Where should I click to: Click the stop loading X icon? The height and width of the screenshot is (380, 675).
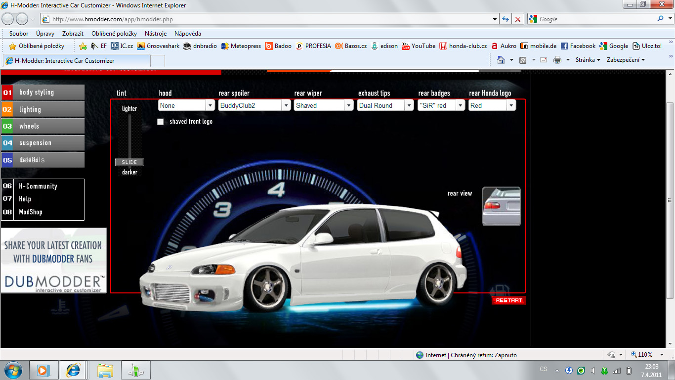click(x=518, y=19)
